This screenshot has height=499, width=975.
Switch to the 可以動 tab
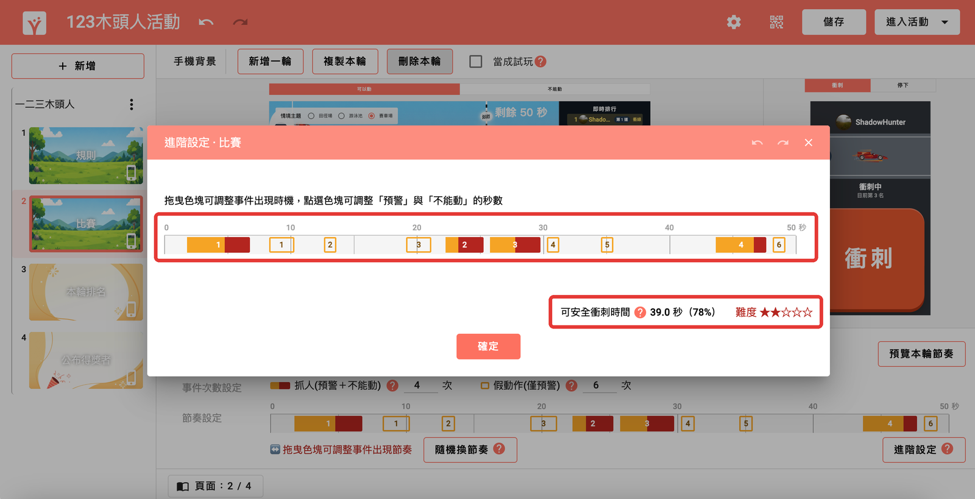364,89
